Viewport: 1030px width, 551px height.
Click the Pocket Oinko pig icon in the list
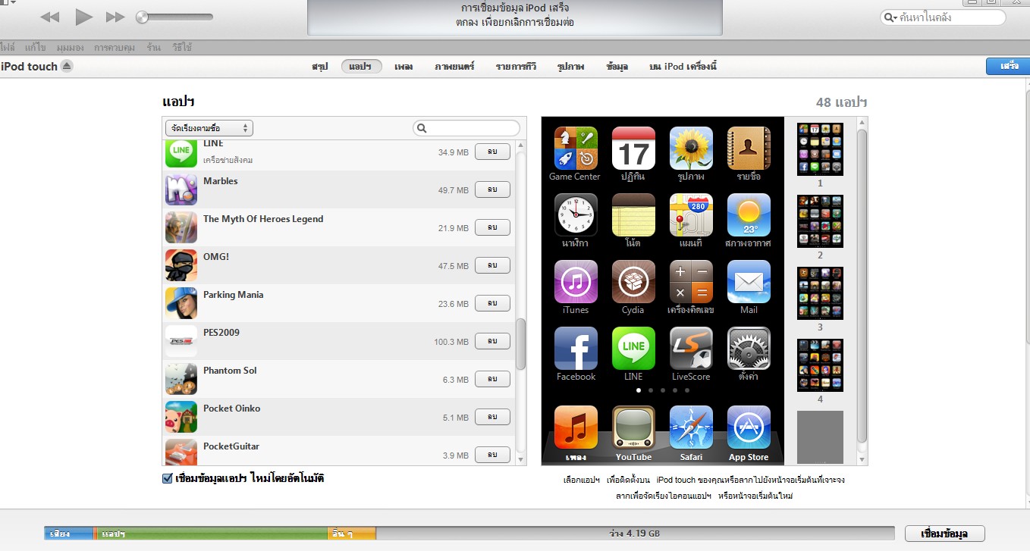181,417
